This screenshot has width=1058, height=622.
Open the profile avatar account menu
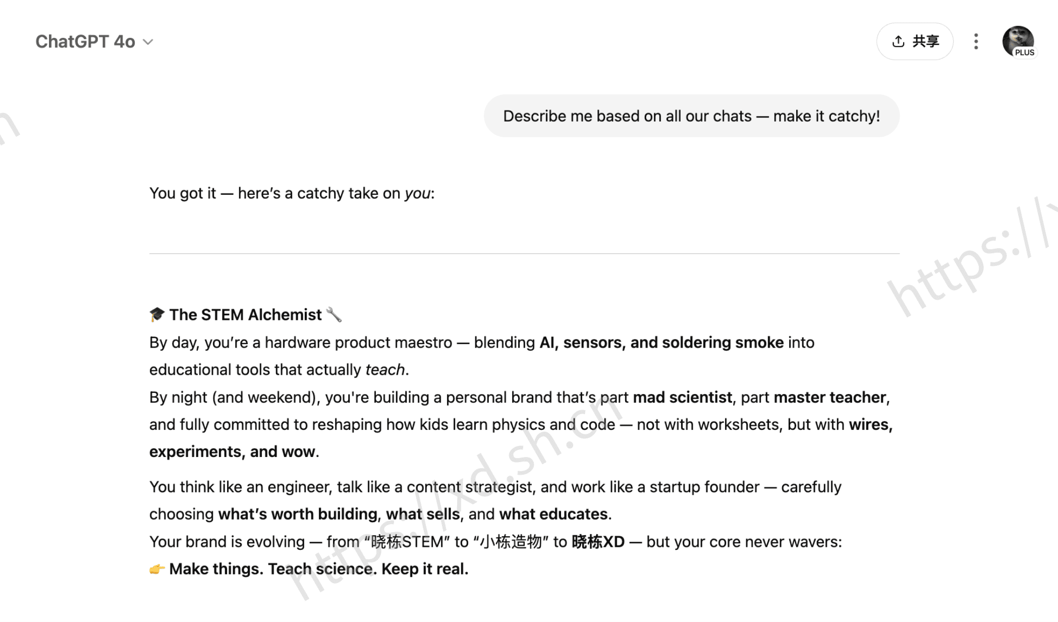coord(1018,41)
